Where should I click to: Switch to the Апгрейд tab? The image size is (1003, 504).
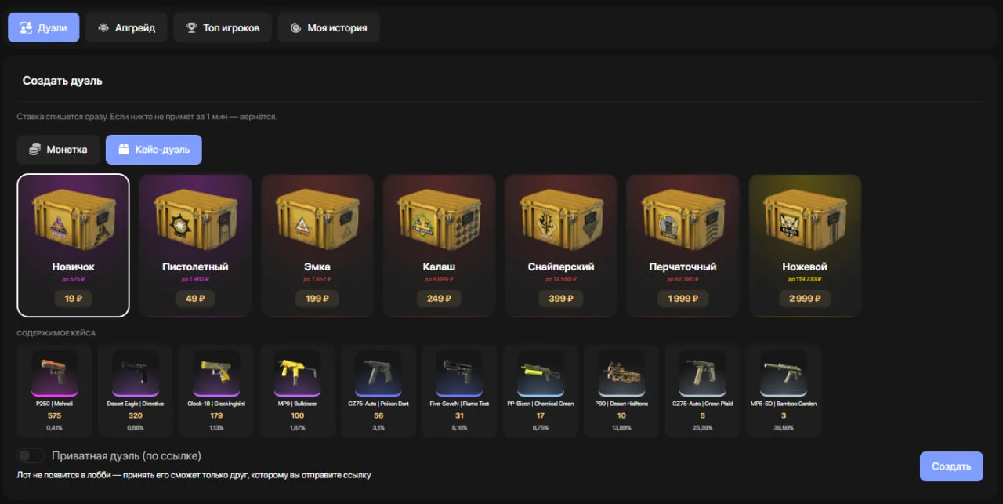[127, 27]
